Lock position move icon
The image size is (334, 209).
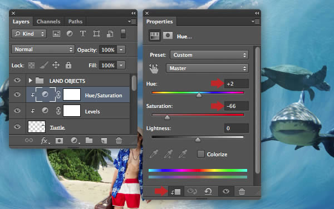56,65
